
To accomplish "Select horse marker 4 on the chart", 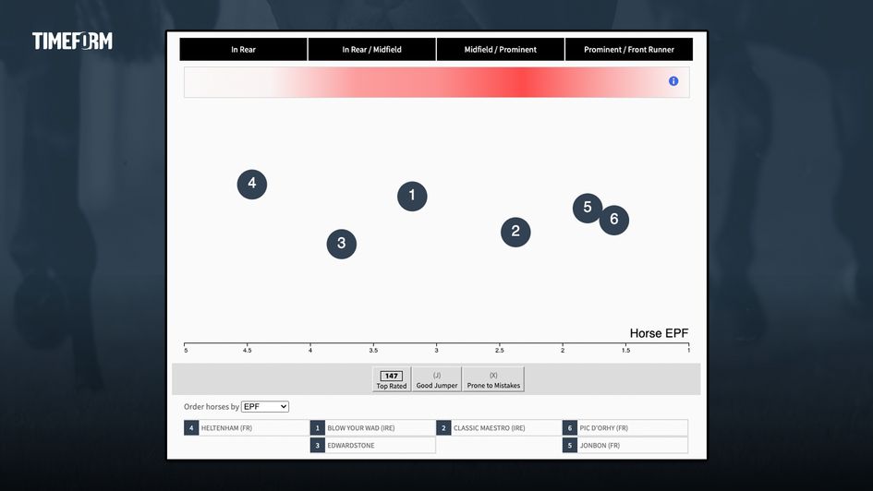I will [252, 184].
